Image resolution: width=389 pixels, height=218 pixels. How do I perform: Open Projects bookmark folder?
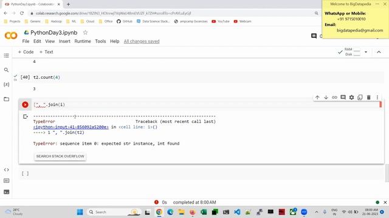click(x=12, y=22)
